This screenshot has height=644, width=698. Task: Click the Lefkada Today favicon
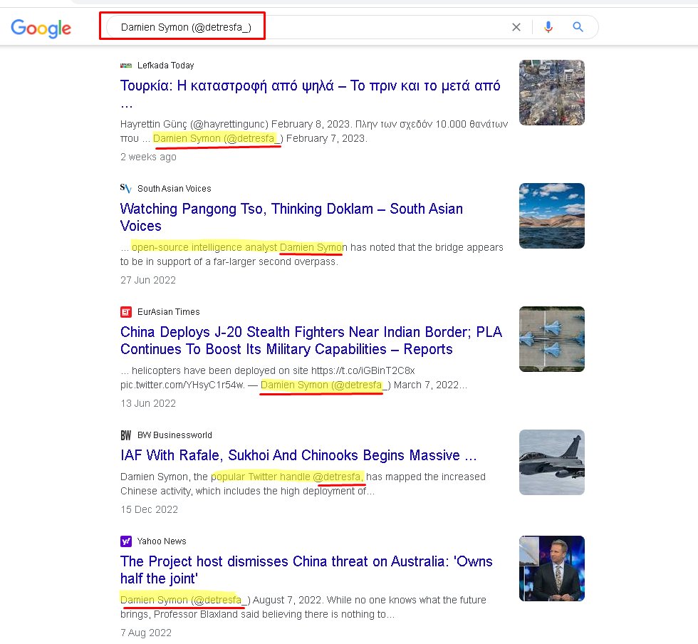126,66
